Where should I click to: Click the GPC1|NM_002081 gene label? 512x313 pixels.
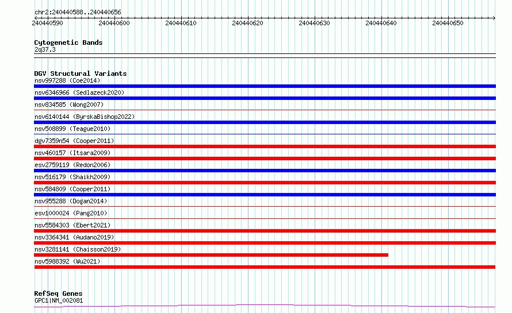[x=59, y=300]
